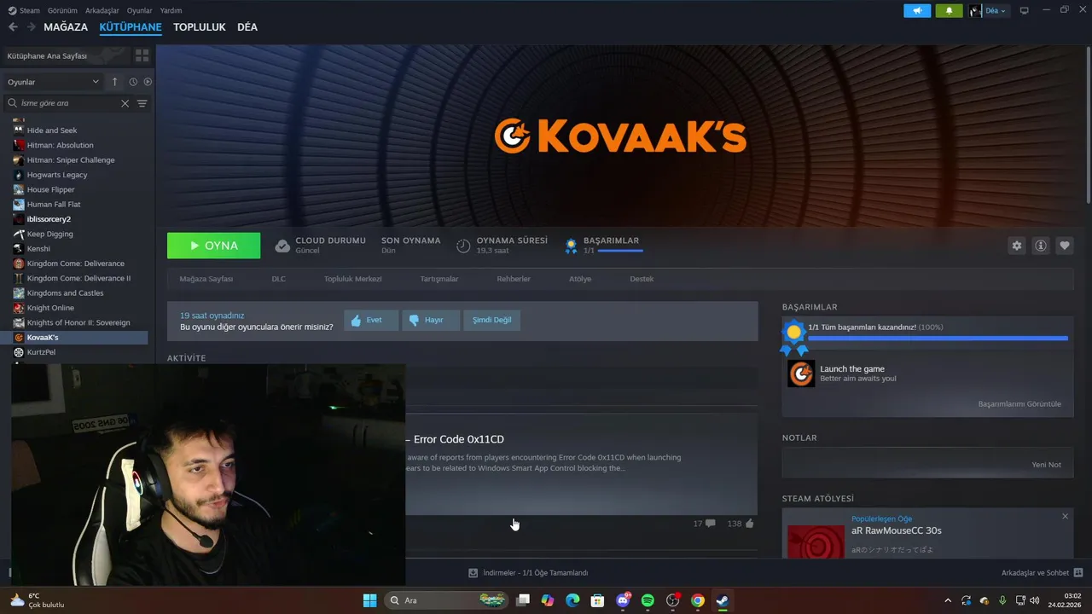Viewport: 1092px width, 614px height.
Task: Open the Déa account dropdown
Action: [x=988, y=10]
